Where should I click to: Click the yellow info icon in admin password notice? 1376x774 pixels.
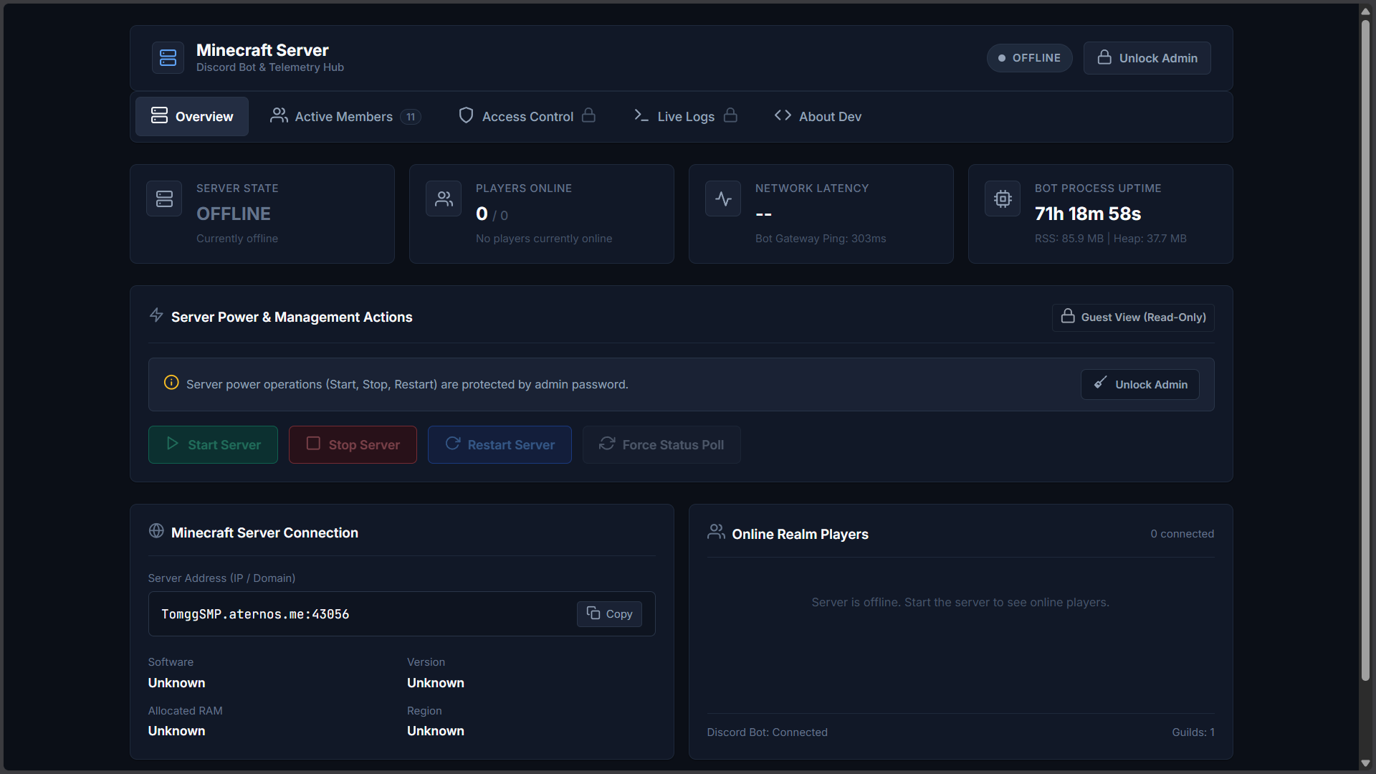click(x=171, y=383)
